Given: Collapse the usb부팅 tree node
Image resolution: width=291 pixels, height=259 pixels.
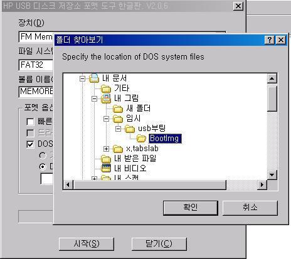Looking at the screenshot, I should coord(118,129).
